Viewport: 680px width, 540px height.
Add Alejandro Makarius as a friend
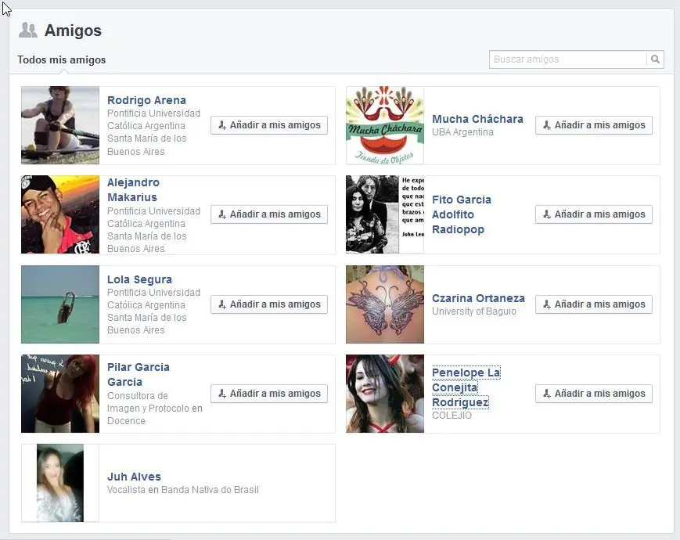point(269,214)
